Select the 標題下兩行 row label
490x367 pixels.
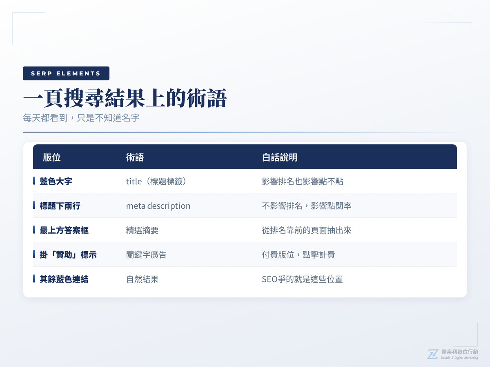(60, 206)
